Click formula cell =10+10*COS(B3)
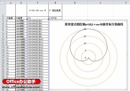The width and height of the screenshot is (130, 91). [x=38, y=21]
